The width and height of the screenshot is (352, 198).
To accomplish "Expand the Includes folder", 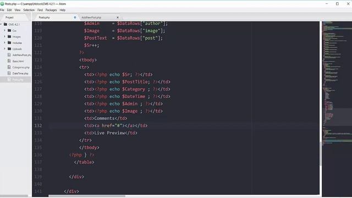I will [x=4, y=42].
